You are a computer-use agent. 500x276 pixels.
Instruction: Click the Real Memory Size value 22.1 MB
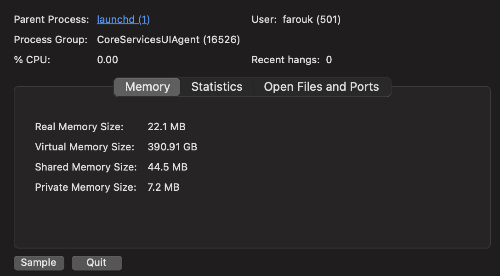[166, 127]
